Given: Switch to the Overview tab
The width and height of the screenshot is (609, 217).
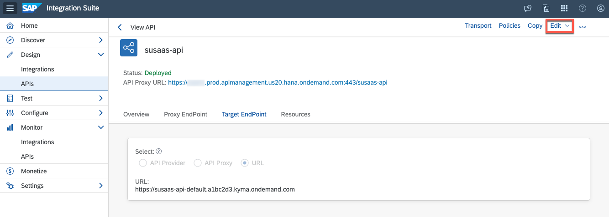Looking at the screenshot, I should click(136, 114).
